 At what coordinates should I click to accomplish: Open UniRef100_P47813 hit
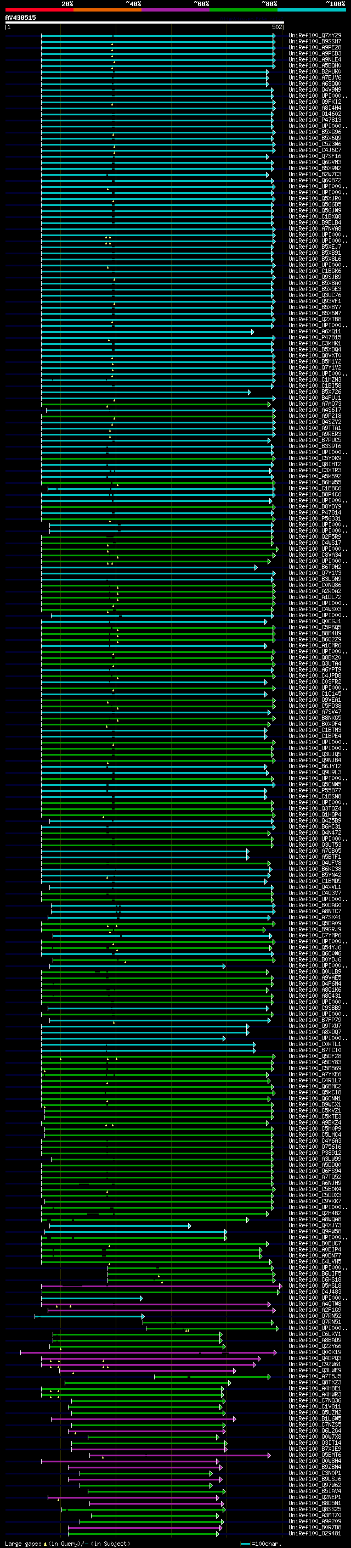click(x=315, y=120)
